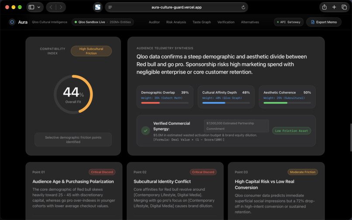Open the Risk Analysis nav tab
This screenshot has height=220, width=352.
tap(176, 22)
